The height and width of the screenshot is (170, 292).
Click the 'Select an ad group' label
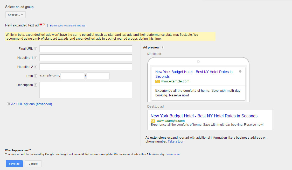[x=19, y=7]
